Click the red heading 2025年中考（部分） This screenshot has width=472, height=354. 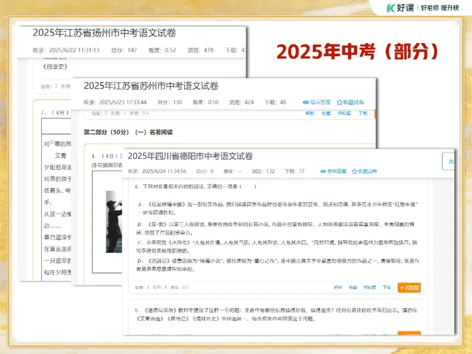358,51
